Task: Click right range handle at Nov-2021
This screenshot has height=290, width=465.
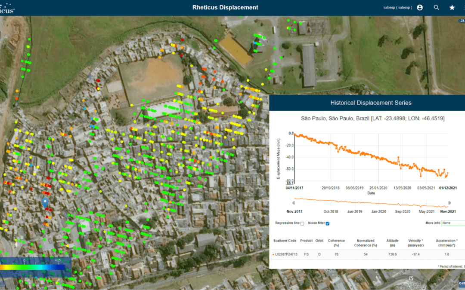Action: click(449, 203)
